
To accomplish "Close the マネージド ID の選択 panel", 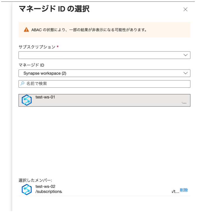I will (185, 9).
